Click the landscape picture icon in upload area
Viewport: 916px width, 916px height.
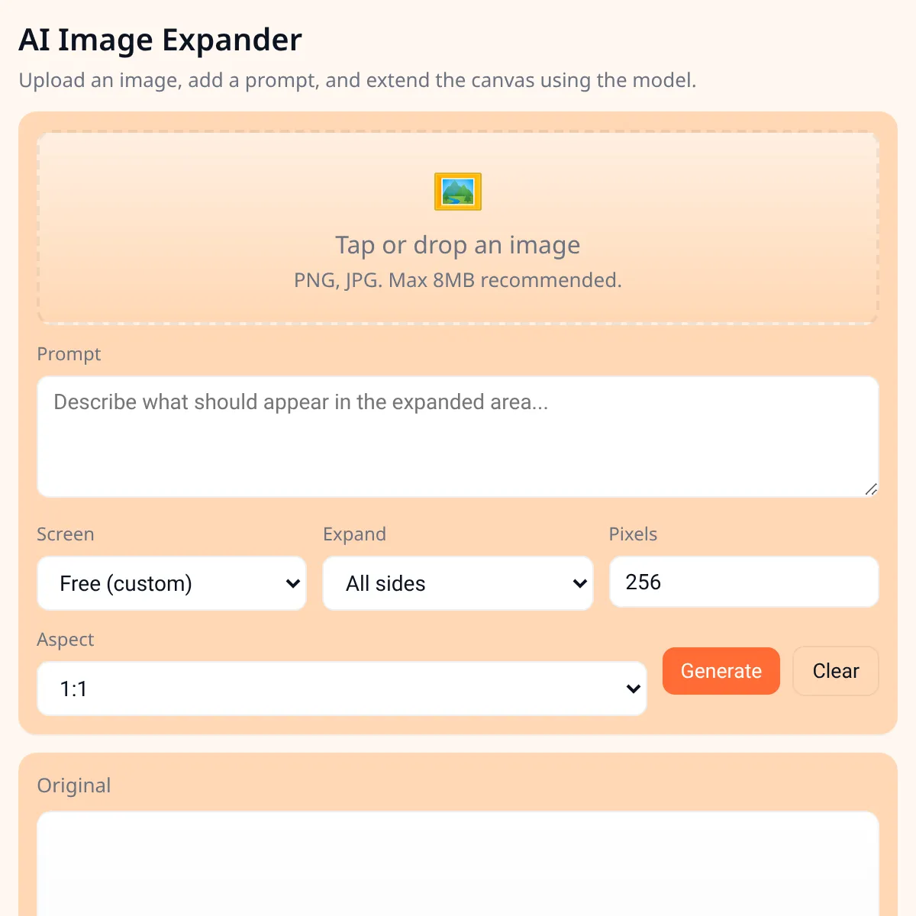tap(458, 192)
